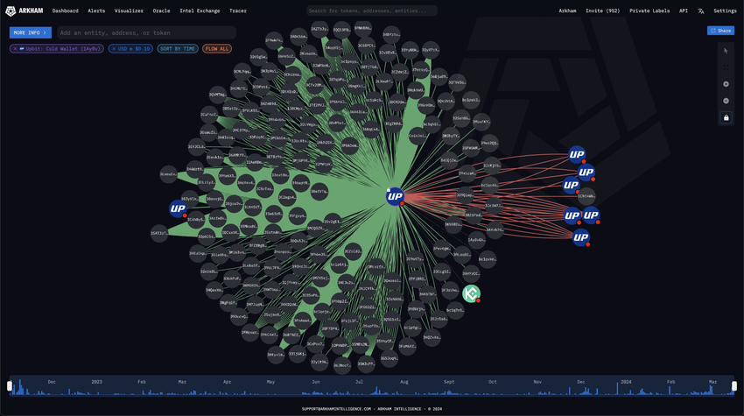The height and width of the screenshot is (416, 744).
Task: Toggle the FLOW ALL option
Action: 217,48
